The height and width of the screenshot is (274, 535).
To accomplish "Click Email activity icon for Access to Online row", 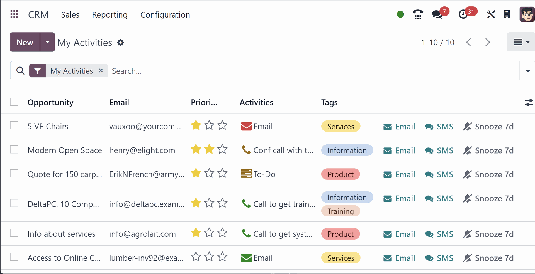I will (x=246, y=258).
